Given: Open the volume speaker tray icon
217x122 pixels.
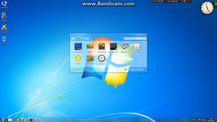Looking at the screenshot, I should (205, 120).
